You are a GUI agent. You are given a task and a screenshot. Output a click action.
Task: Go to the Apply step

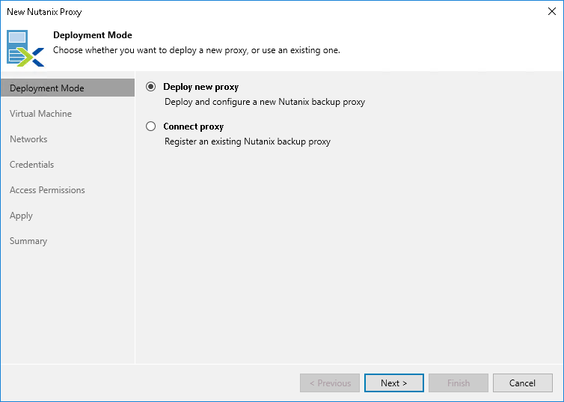click(21, 216)
